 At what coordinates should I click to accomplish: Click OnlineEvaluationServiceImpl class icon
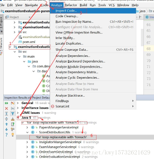[33, 157]
